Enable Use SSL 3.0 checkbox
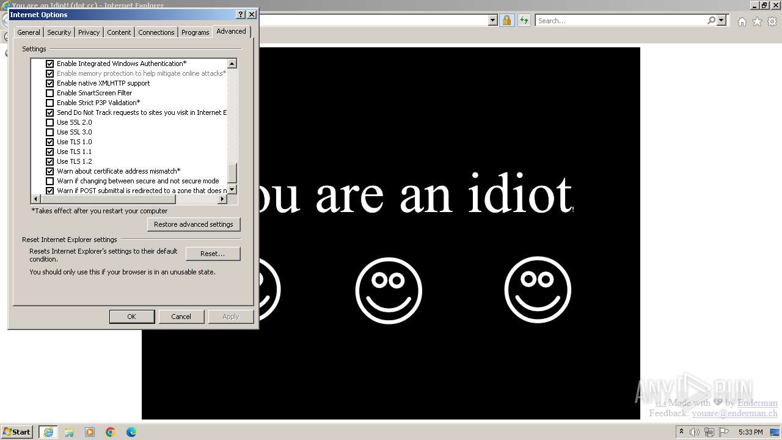The height and width of the screenshot is (440, 782). pos(50,132)
